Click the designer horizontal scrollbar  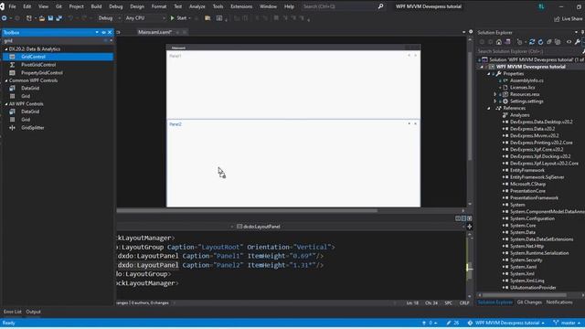click(247, 210)
